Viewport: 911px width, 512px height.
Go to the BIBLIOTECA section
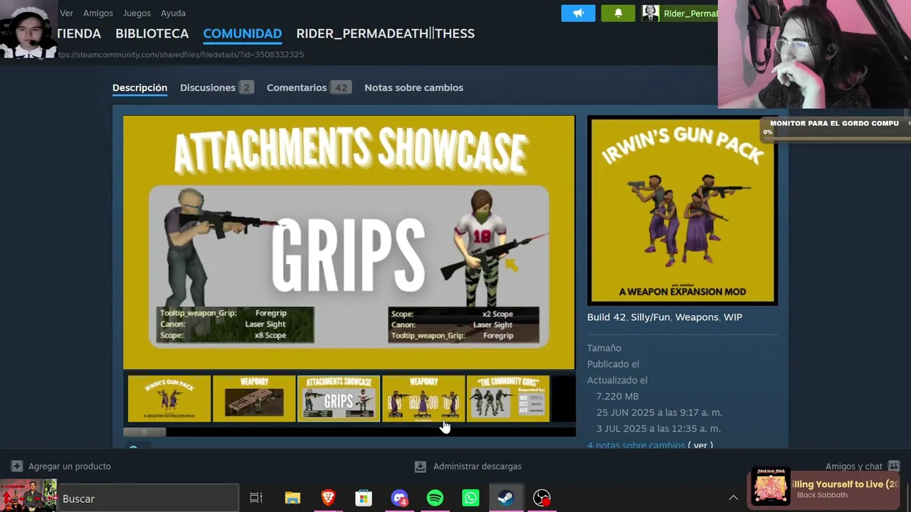tap(152, 33)
